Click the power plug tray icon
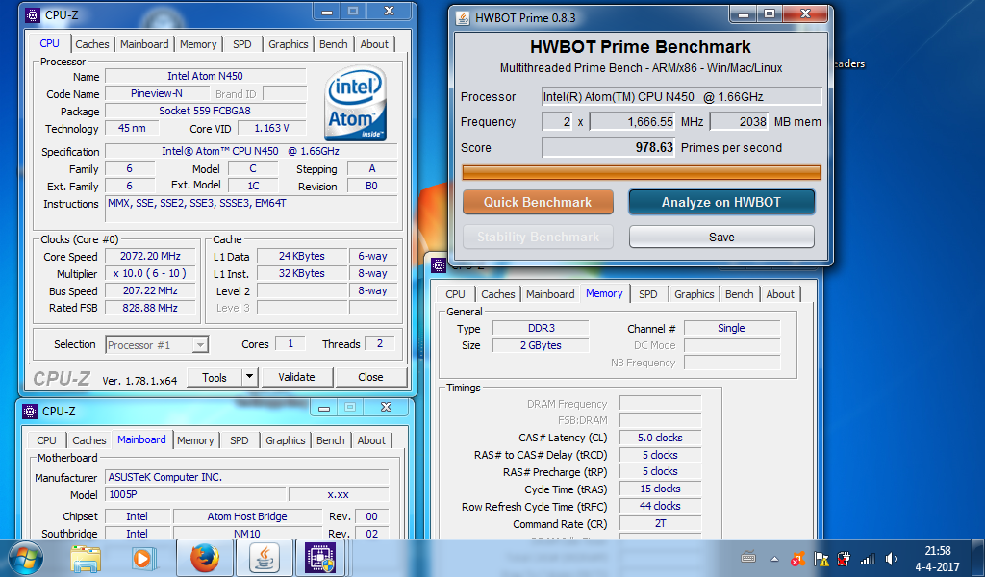The image size is (985, 577). click(845, 558)
